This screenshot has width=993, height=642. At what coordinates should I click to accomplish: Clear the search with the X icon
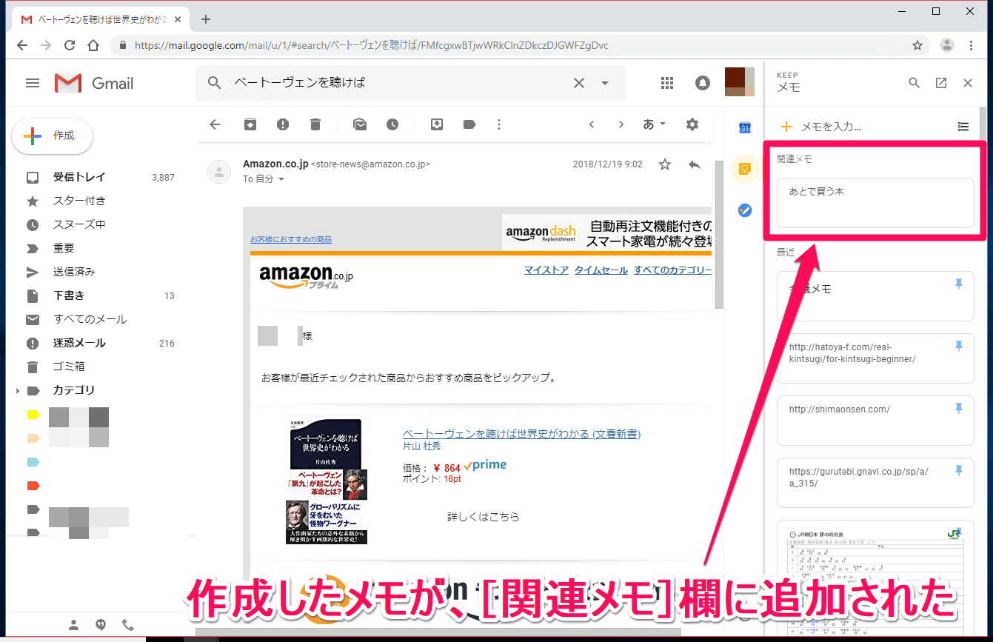579,83
